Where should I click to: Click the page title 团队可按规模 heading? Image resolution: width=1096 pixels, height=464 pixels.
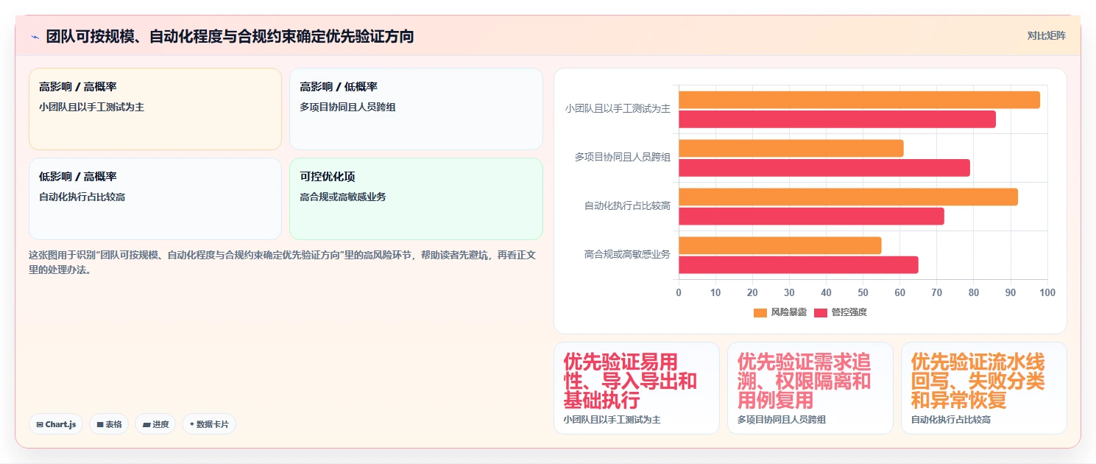click(230, 36)
